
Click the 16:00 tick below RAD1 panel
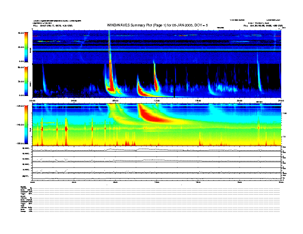coord(198,100)
